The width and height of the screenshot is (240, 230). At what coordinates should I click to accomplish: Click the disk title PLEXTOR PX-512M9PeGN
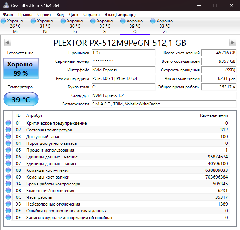pos(120,43)
